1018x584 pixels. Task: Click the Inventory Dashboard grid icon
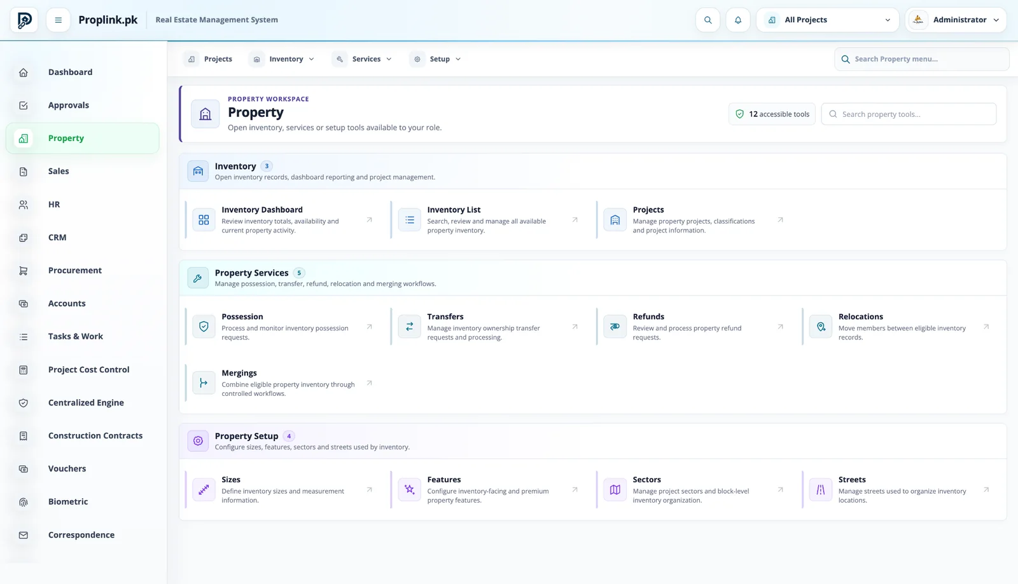pyautogui.click(x=204, y=220)
